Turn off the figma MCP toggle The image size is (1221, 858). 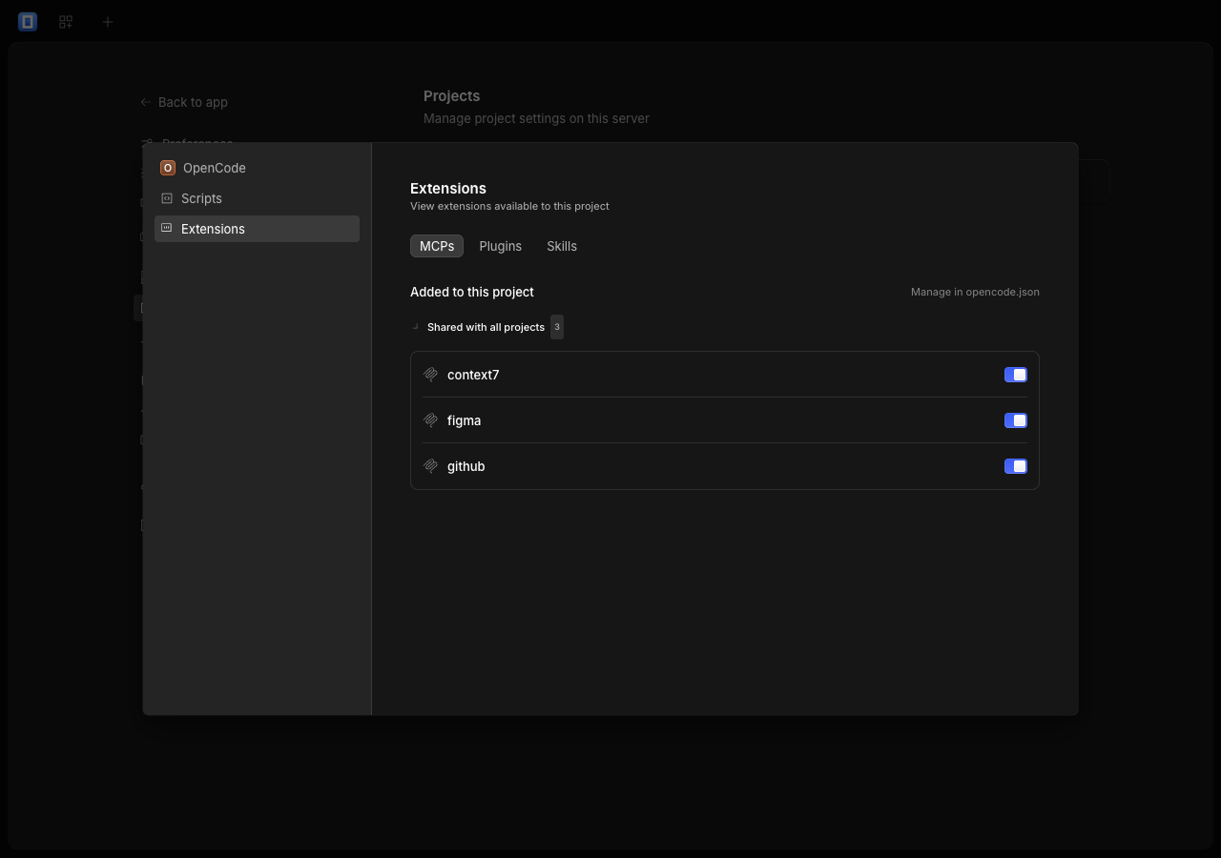coord(1016,420)
